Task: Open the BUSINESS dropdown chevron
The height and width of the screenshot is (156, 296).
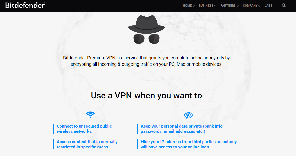Action: tap(215, 6)
